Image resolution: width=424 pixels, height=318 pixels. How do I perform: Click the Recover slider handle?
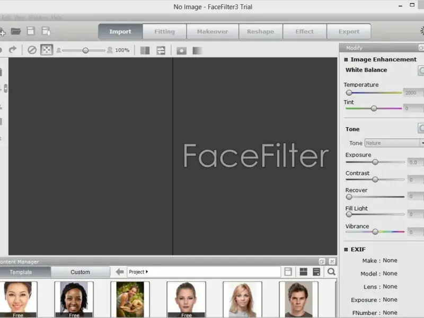click(x=349, y=197)
